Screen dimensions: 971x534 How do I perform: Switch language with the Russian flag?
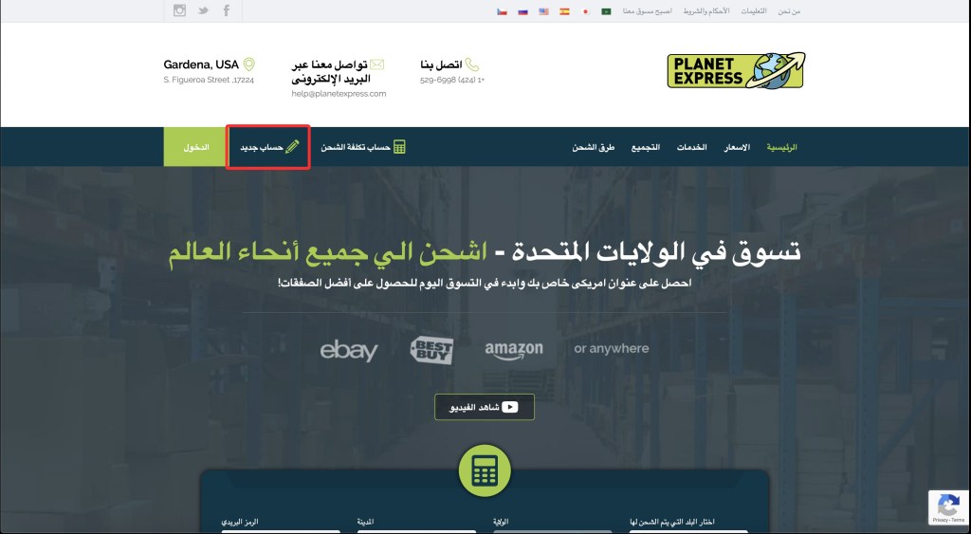click(x=523, y=11)
